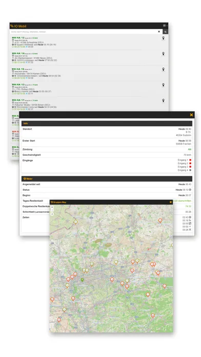The width and height of the screenshot is (201, 357).
Task: Select the green vehicle marker on map
Action: [83, 280]
